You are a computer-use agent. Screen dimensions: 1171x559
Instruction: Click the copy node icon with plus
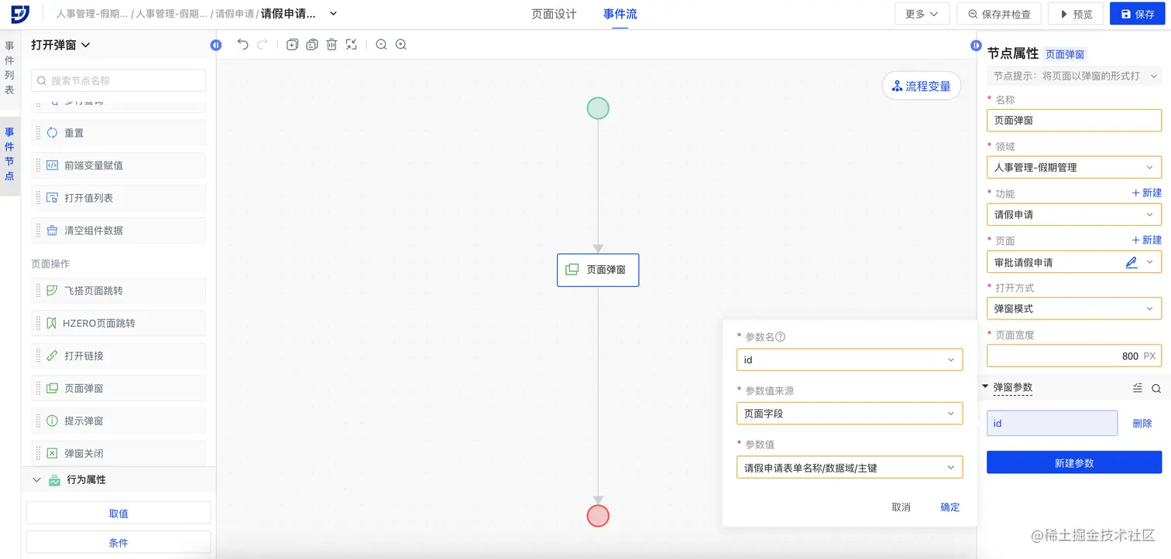click(x=292, y=45)
